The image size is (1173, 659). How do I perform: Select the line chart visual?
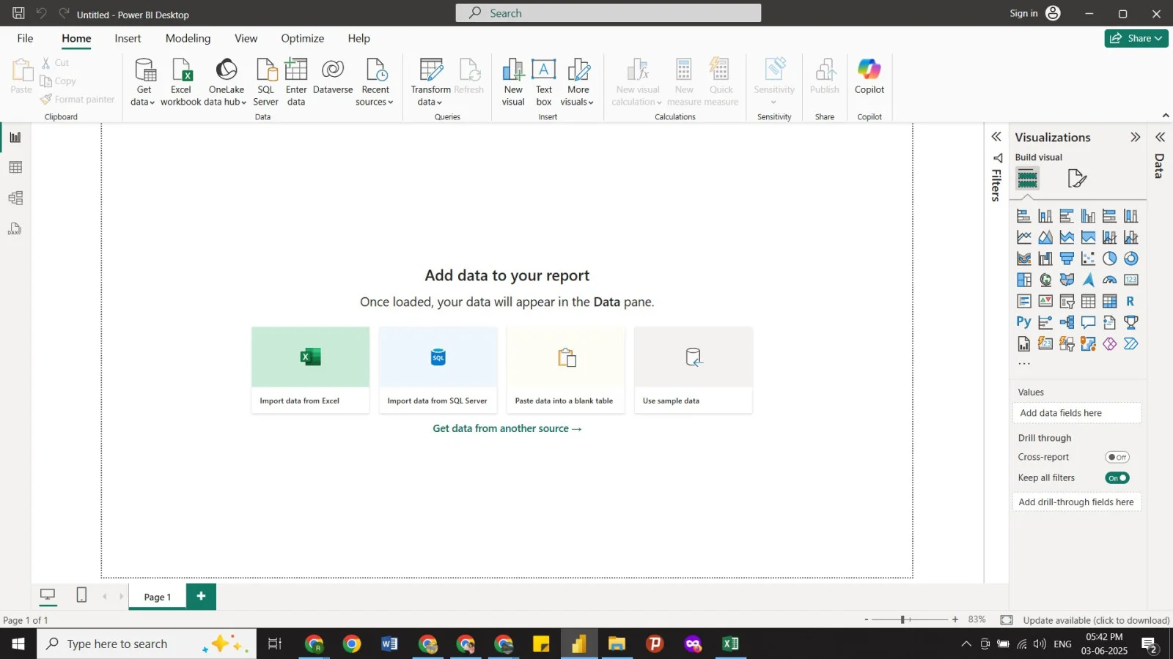(1024, 237)
